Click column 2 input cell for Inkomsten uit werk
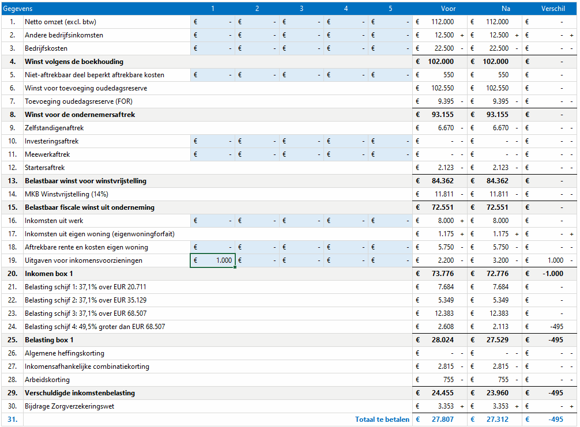580x427 pixels. [x=257, y=221]
